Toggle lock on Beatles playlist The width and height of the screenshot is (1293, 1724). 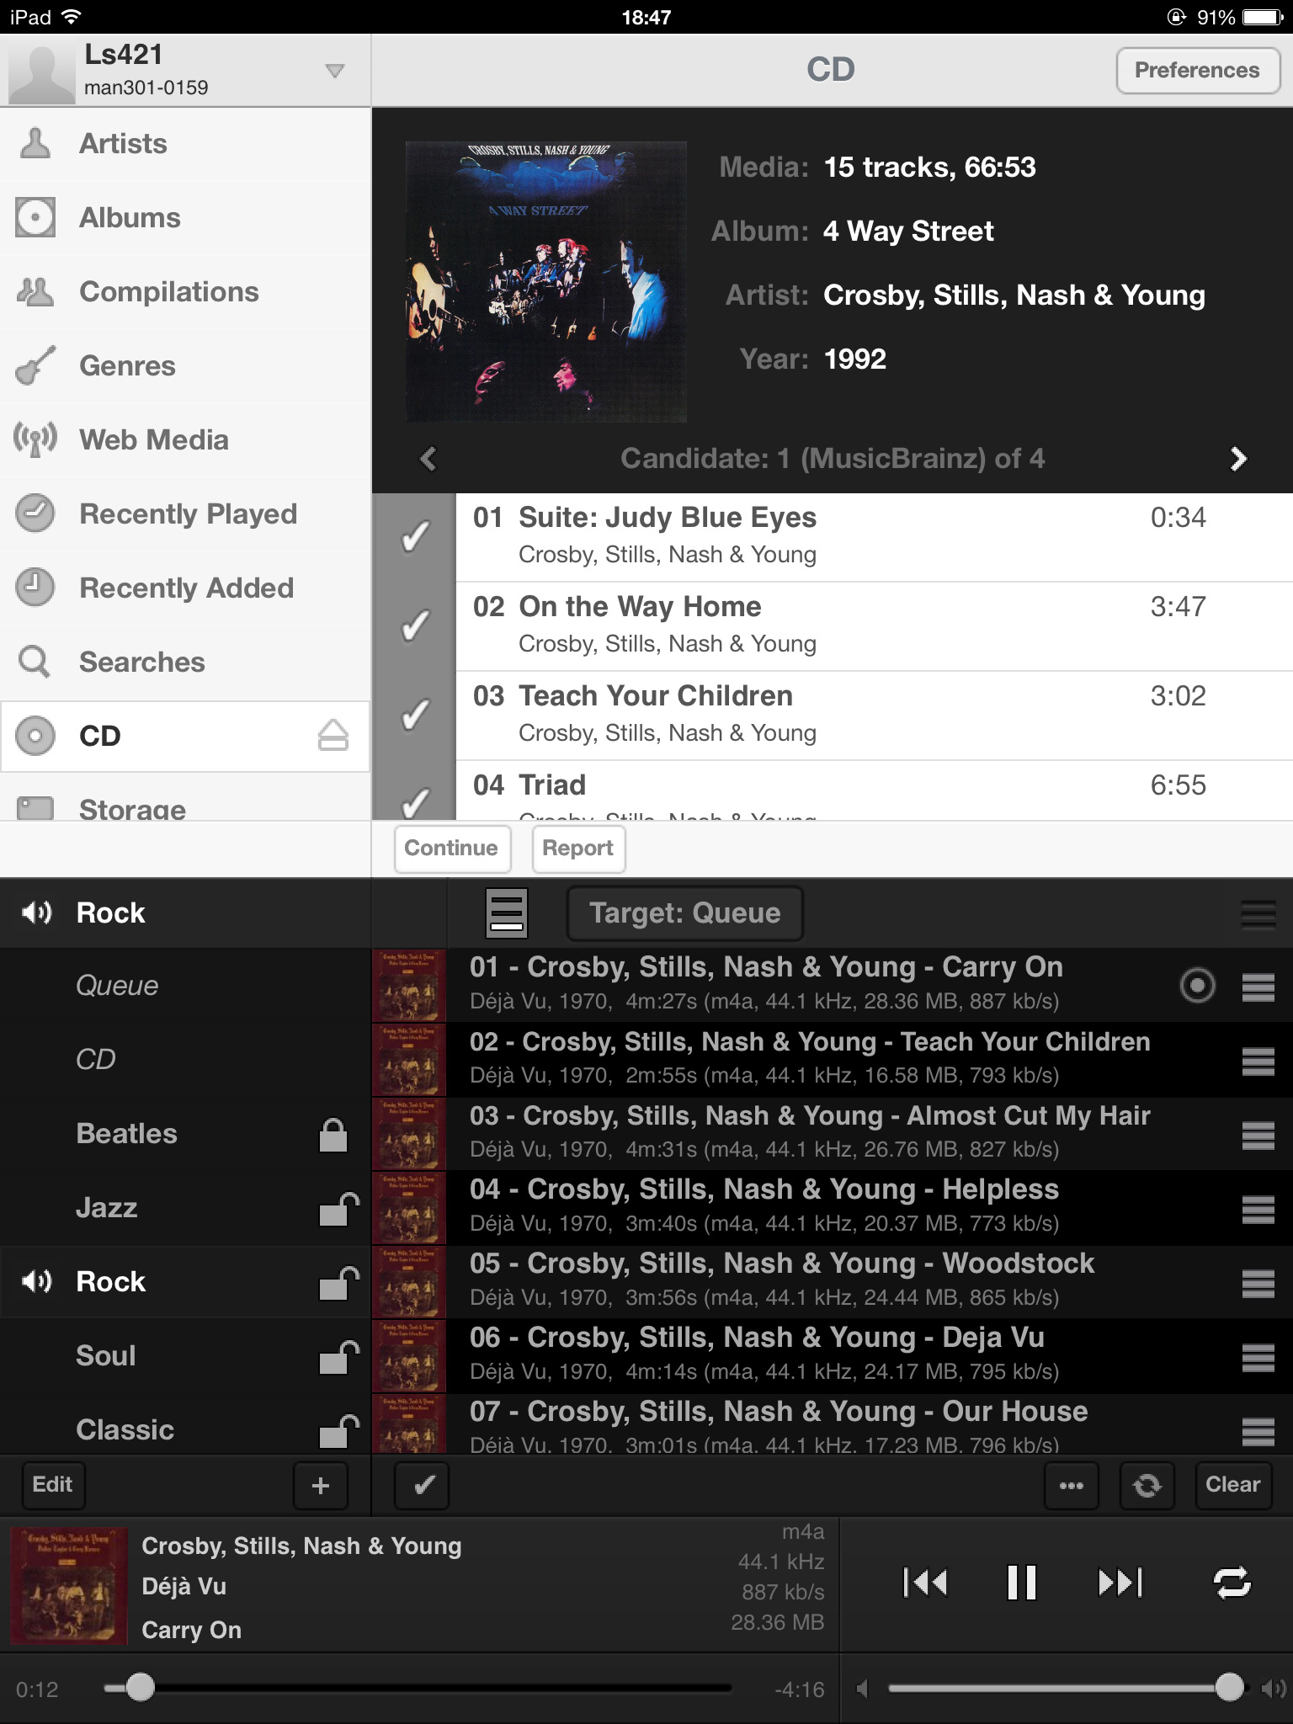tap(333, 1135)
